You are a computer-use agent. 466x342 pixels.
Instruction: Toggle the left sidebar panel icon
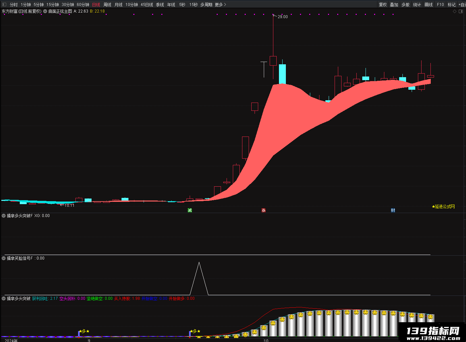(4, 5)
